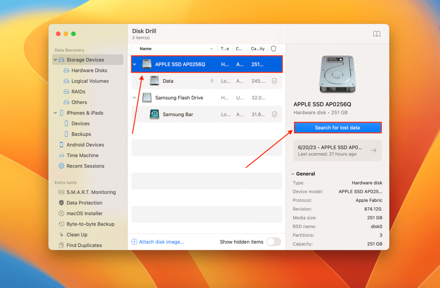This screenshot has width=440, height=288.
Task: Open the 6/20/23 APPLE SSD scan session
Action: coord(337,151)
